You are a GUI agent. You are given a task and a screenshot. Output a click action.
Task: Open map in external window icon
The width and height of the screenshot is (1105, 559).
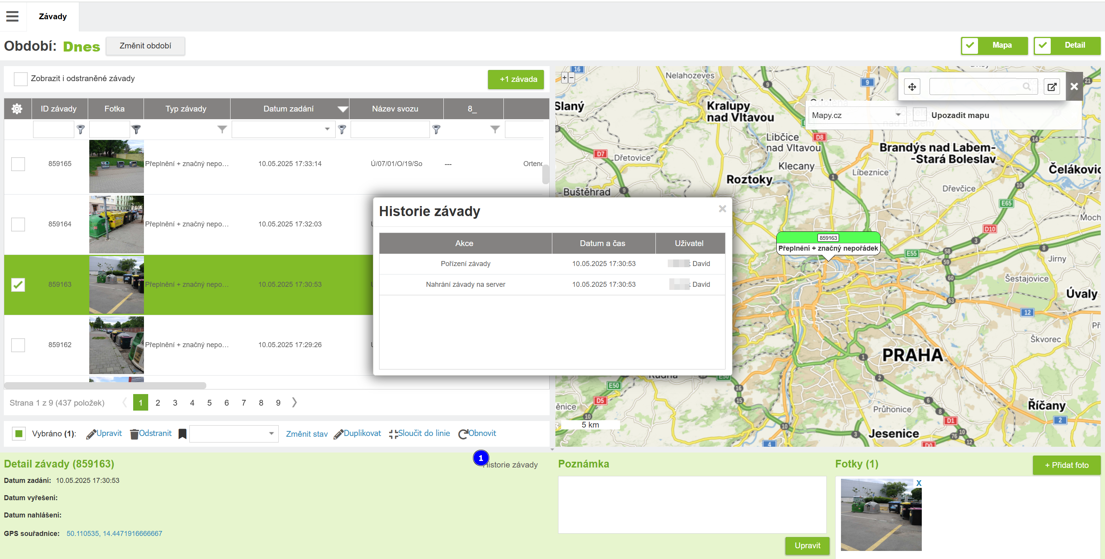pos(1052,87)
